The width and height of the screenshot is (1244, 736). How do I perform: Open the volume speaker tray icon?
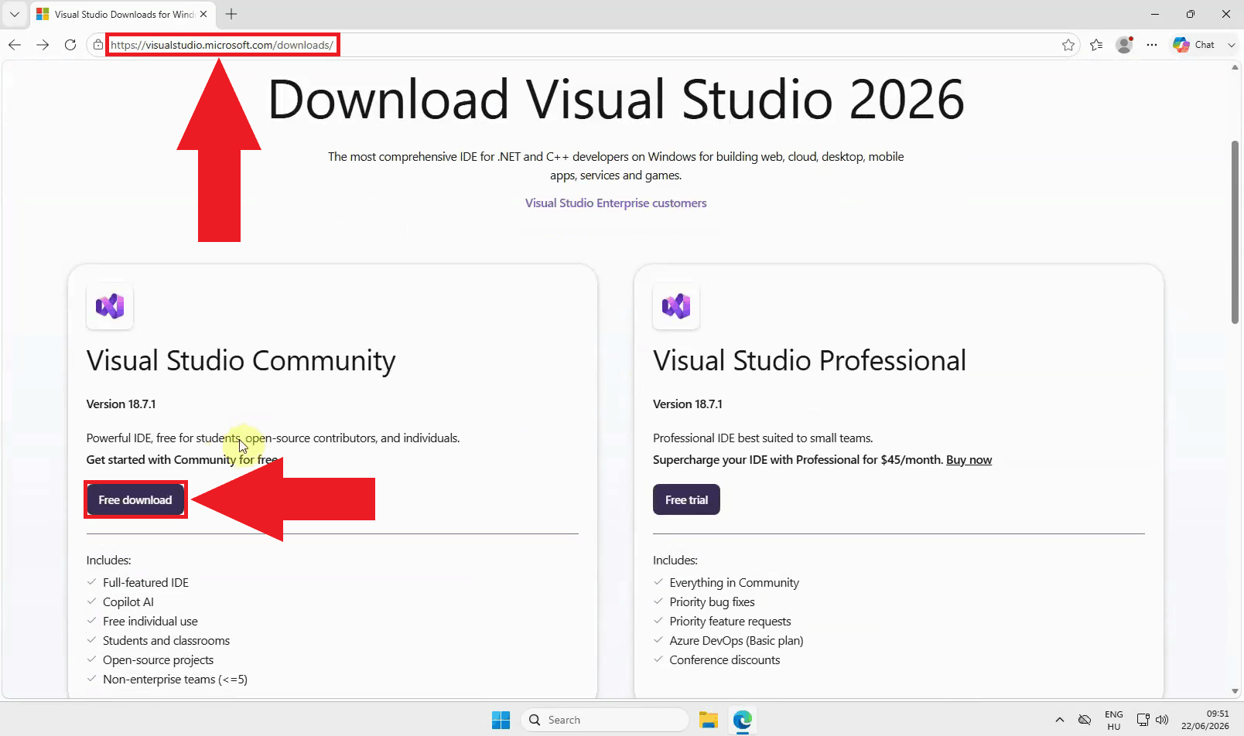1161,720
